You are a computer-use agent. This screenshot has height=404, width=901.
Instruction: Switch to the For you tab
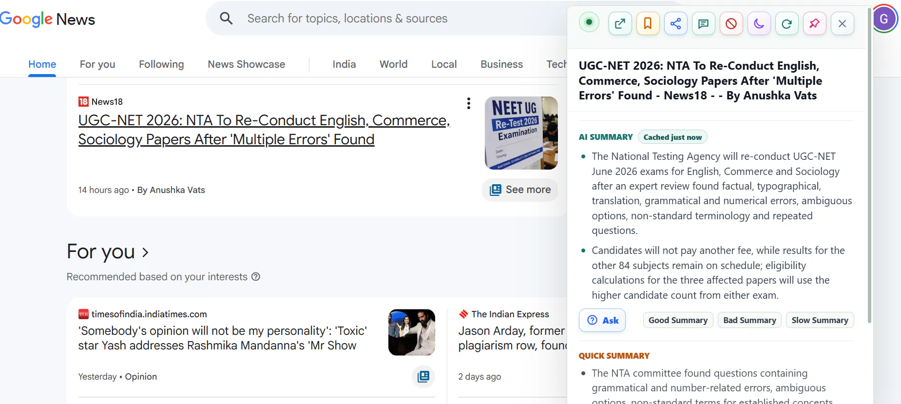97,64
